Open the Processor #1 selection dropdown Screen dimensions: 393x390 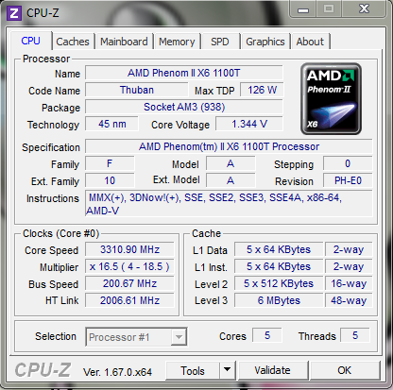(136, 337)
